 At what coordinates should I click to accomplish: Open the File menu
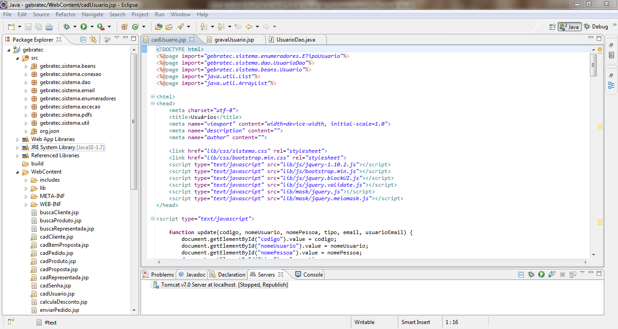click(x=7, y=14)
